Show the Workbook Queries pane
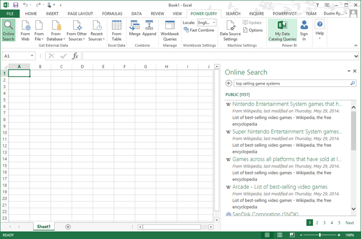 (170, 30)
